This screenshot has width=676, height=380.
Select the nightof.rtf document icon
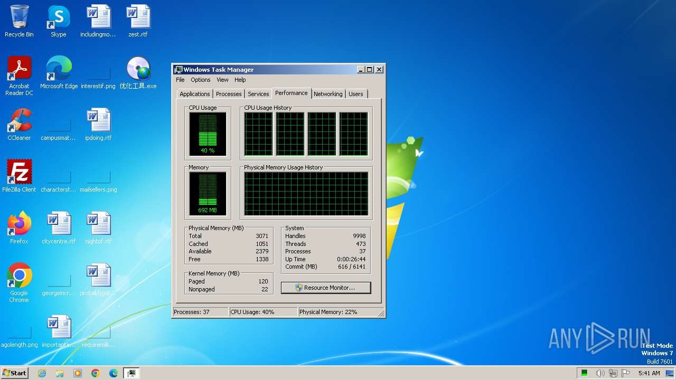tap(98, 228)
